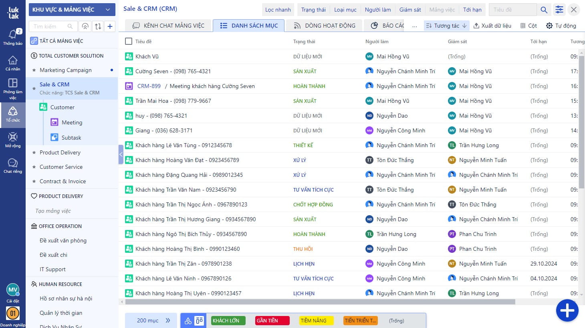
Task: Click the Tiêu đề search field
Action: 512,10
